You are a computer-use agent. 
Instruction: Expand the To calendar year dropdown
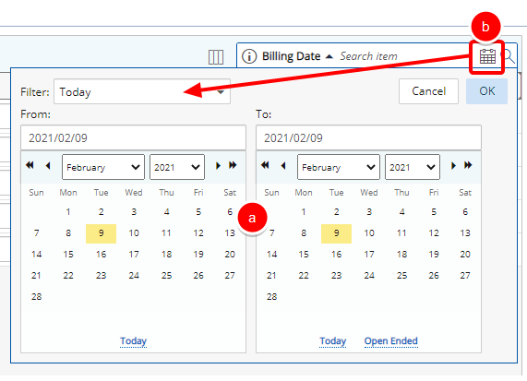tap(413, 167)
